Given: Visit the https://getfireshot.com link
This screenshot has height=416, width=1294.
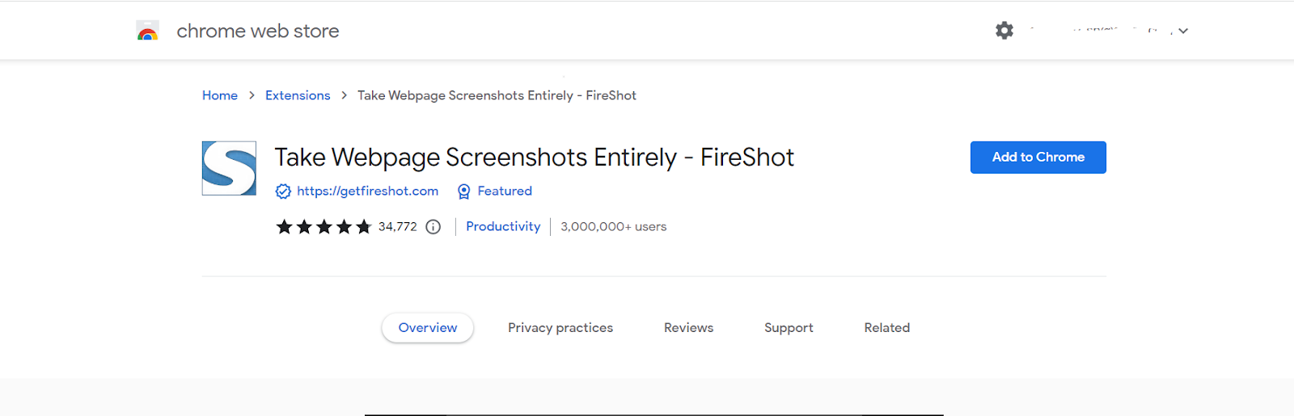Looking at the screenshot, I should click(x=367, y=191).
